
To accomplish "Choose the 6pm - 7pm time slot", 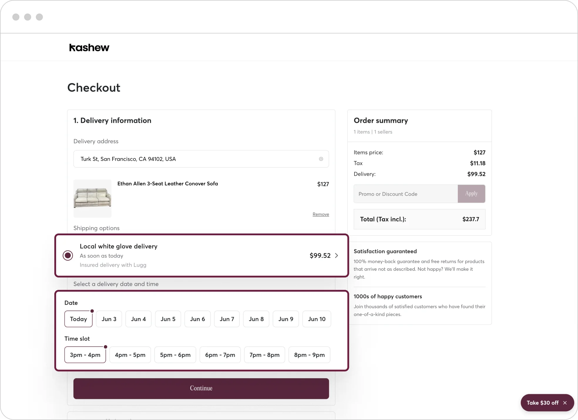I will coord(220,355).
